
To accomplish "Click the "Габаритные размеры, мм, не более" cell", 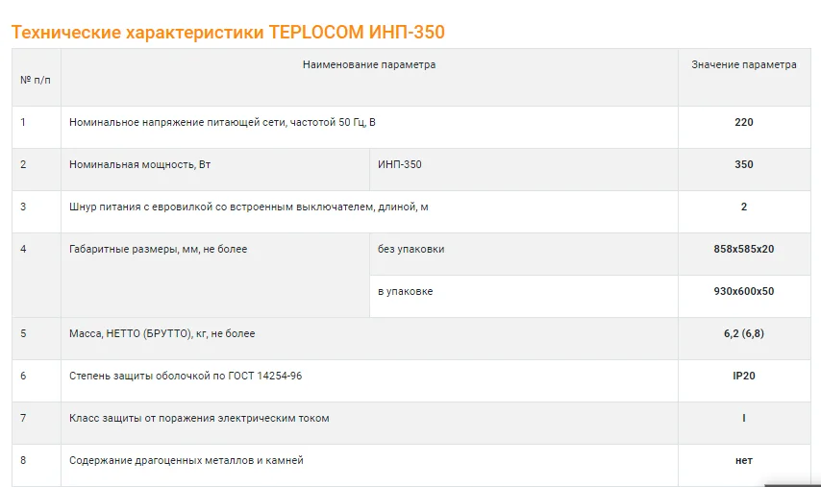I will tap(159, 249).
